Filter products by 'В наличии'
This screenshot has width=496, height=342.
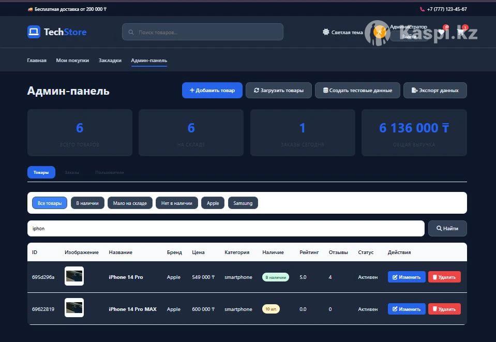(x=88, y=203)
